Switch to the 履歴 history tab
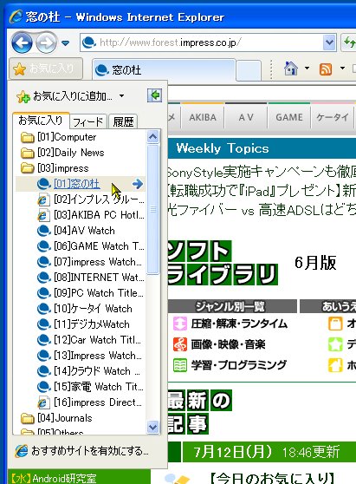The image size is (356, 484). click(x=123, y=121)
